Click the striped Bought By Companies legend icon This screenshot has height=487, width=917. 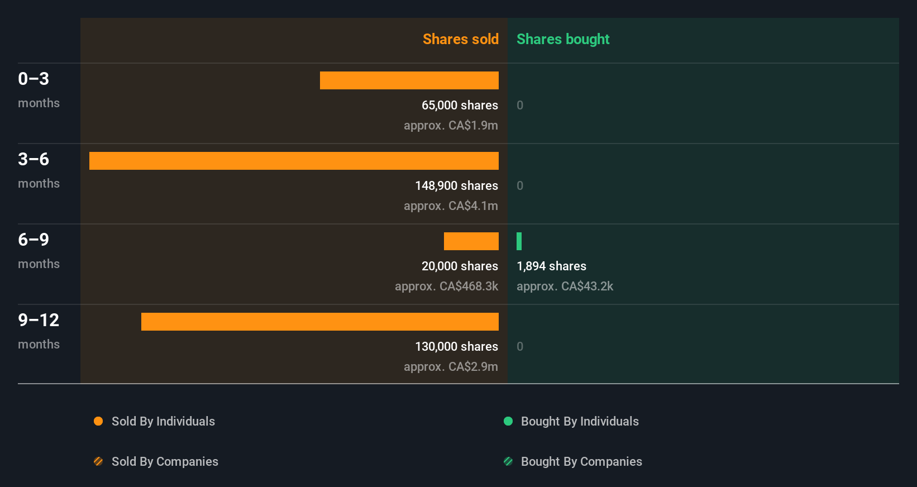(x=508, y=461)
